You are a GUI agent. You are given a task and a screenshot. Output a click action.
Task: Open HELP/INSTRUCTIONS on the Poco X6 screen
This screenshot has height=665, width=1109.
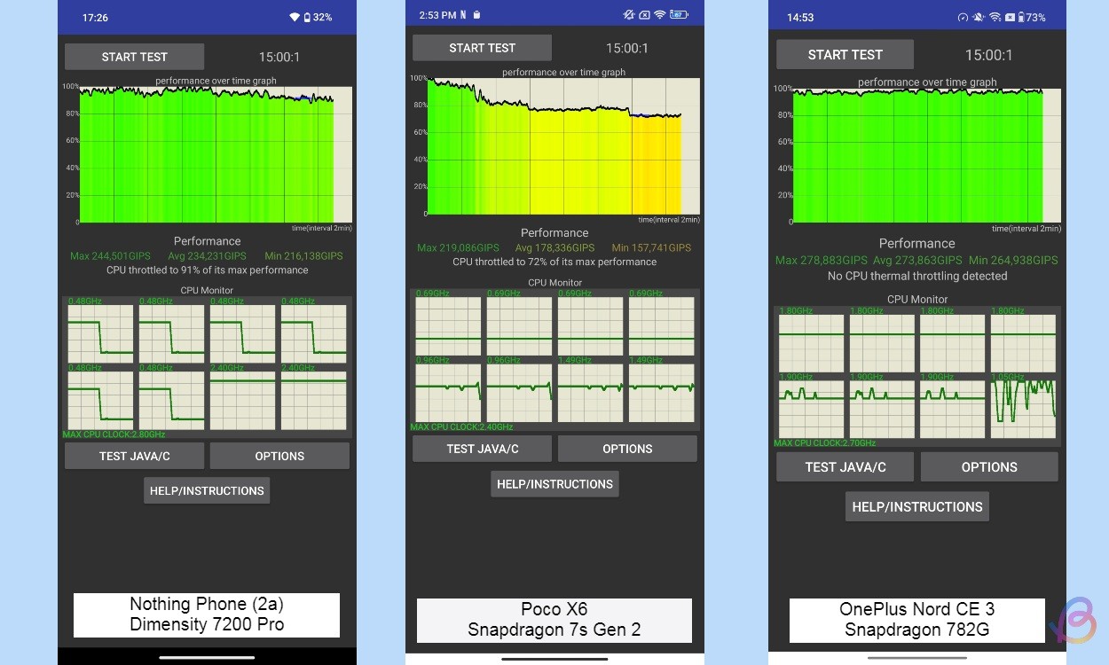click(554, 483)
